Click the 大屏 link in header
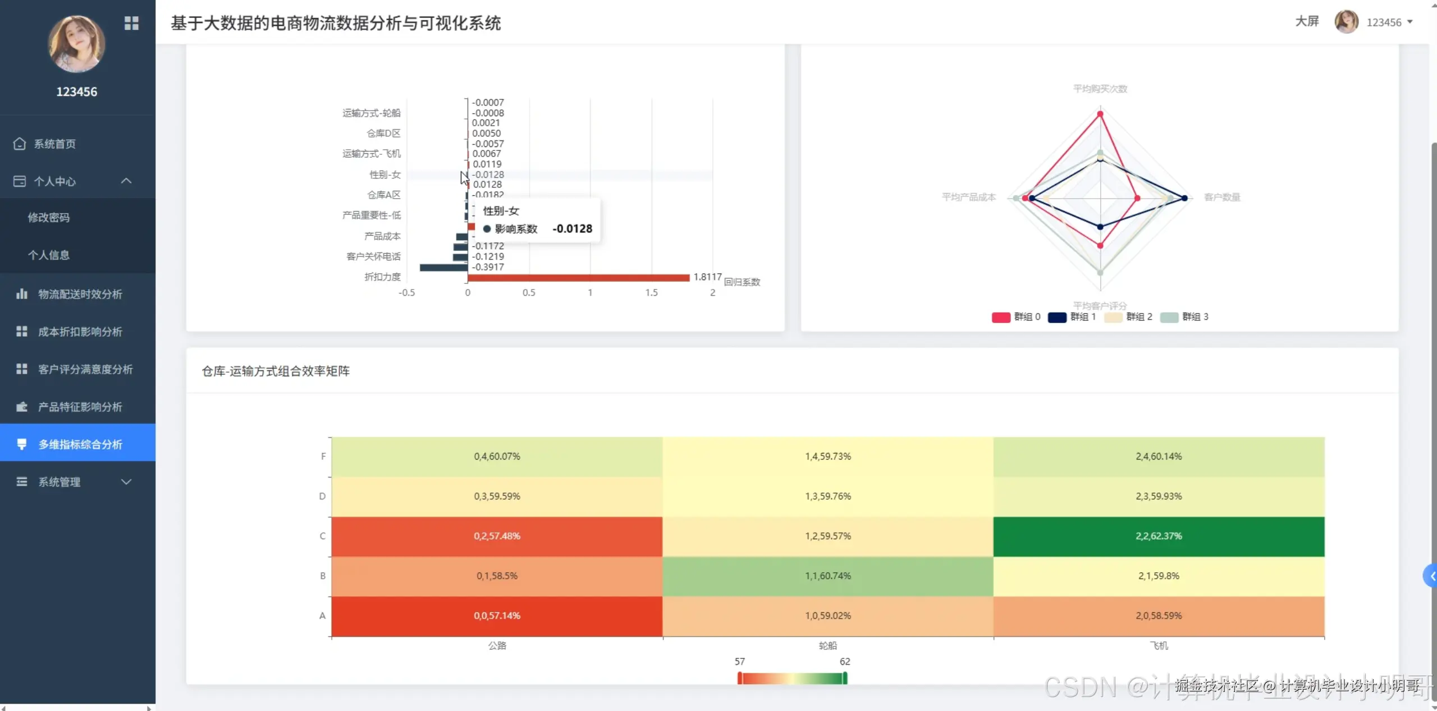 [x=1306, y=22]
